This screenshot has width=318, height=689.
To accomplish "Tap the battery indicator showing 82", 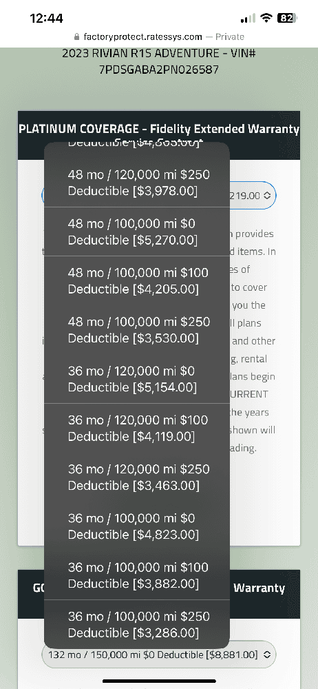I will (287, 18).
